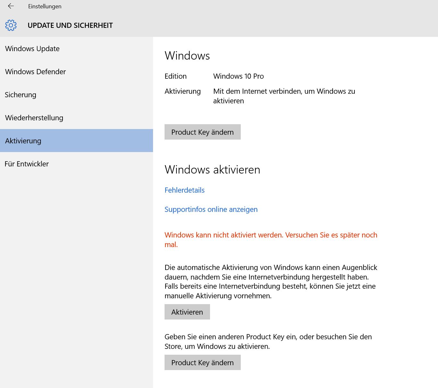Image resolution: width=438 pixels, height=388 pixels.
Task: Click Supportinfos online anzeigen link
Action: pyautogui.click(x=211, y=209)
